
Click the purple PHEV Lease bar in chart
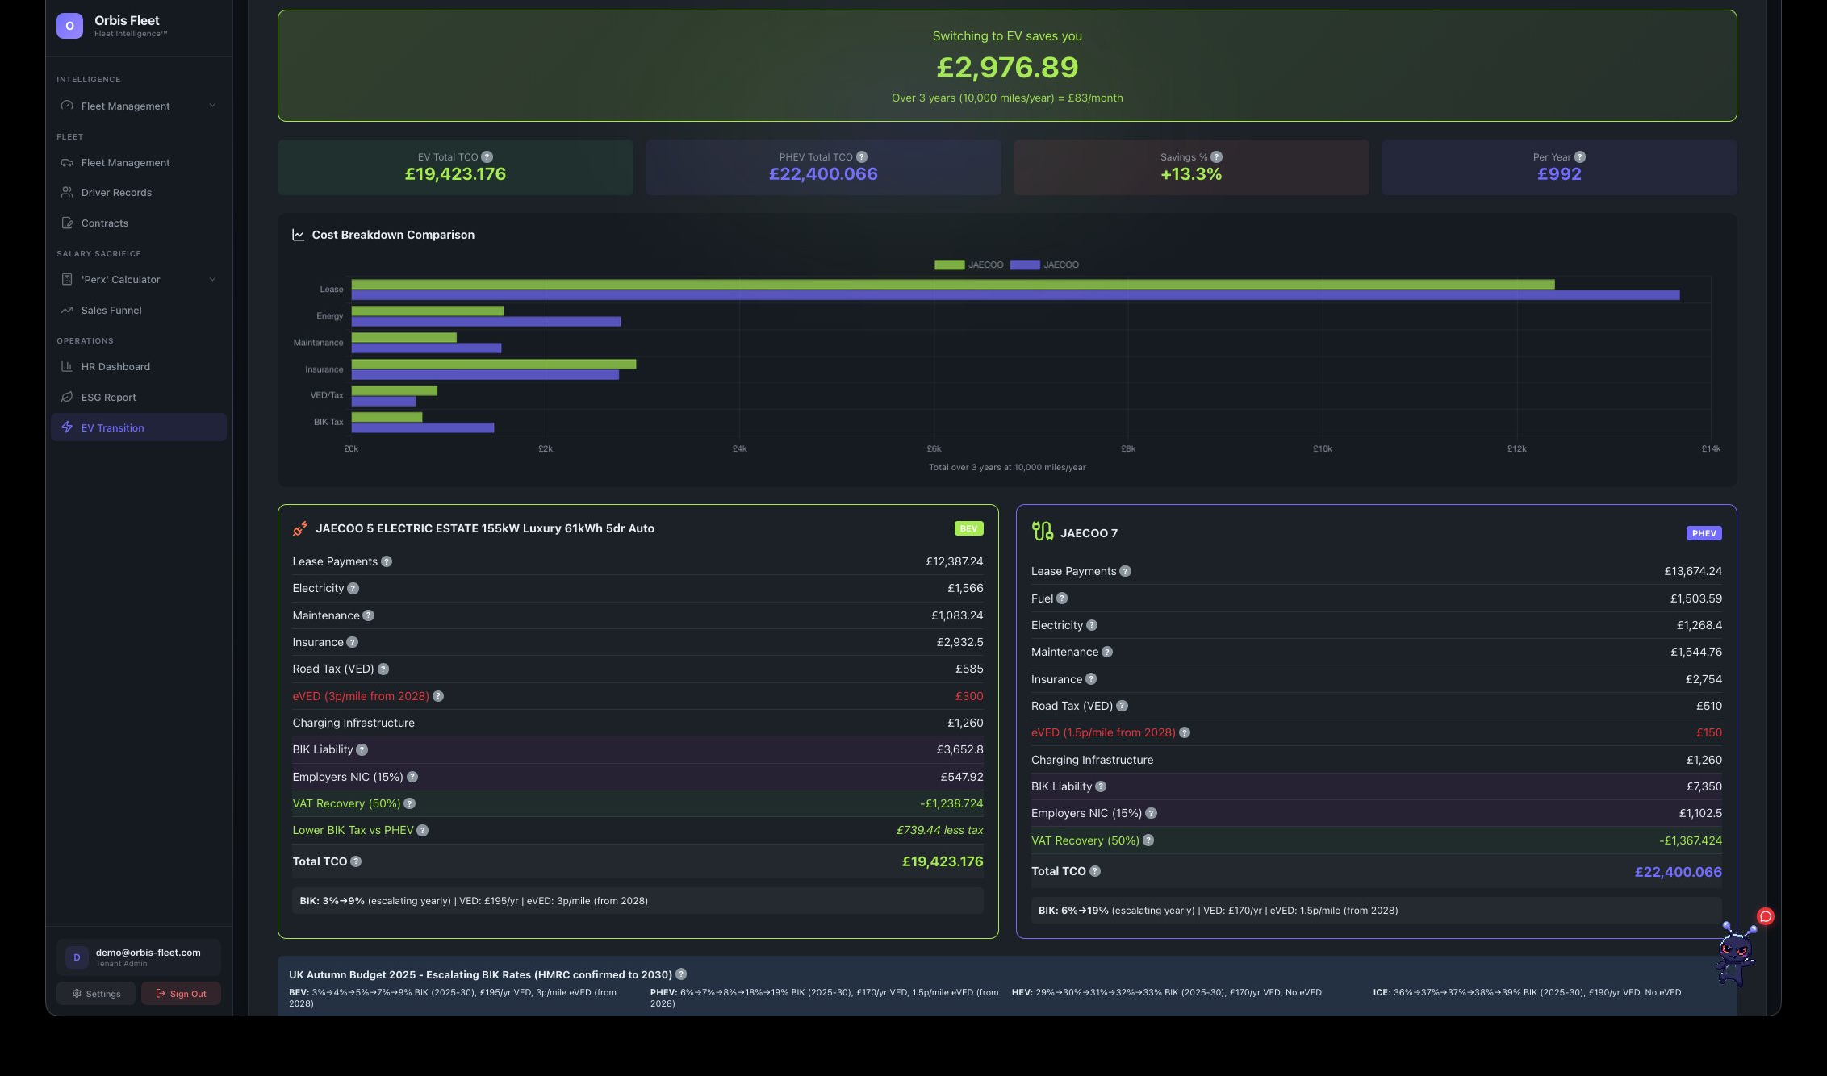point(1015,296)
